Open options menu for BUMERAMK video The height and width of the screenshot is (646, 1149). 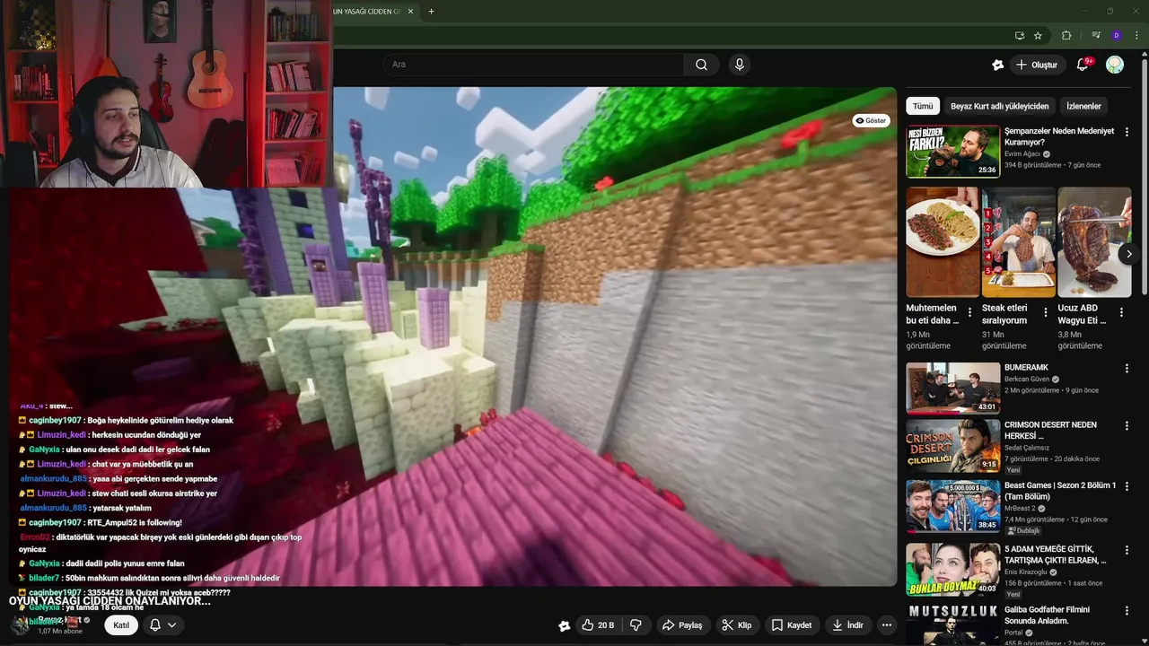click(1127, 369)
